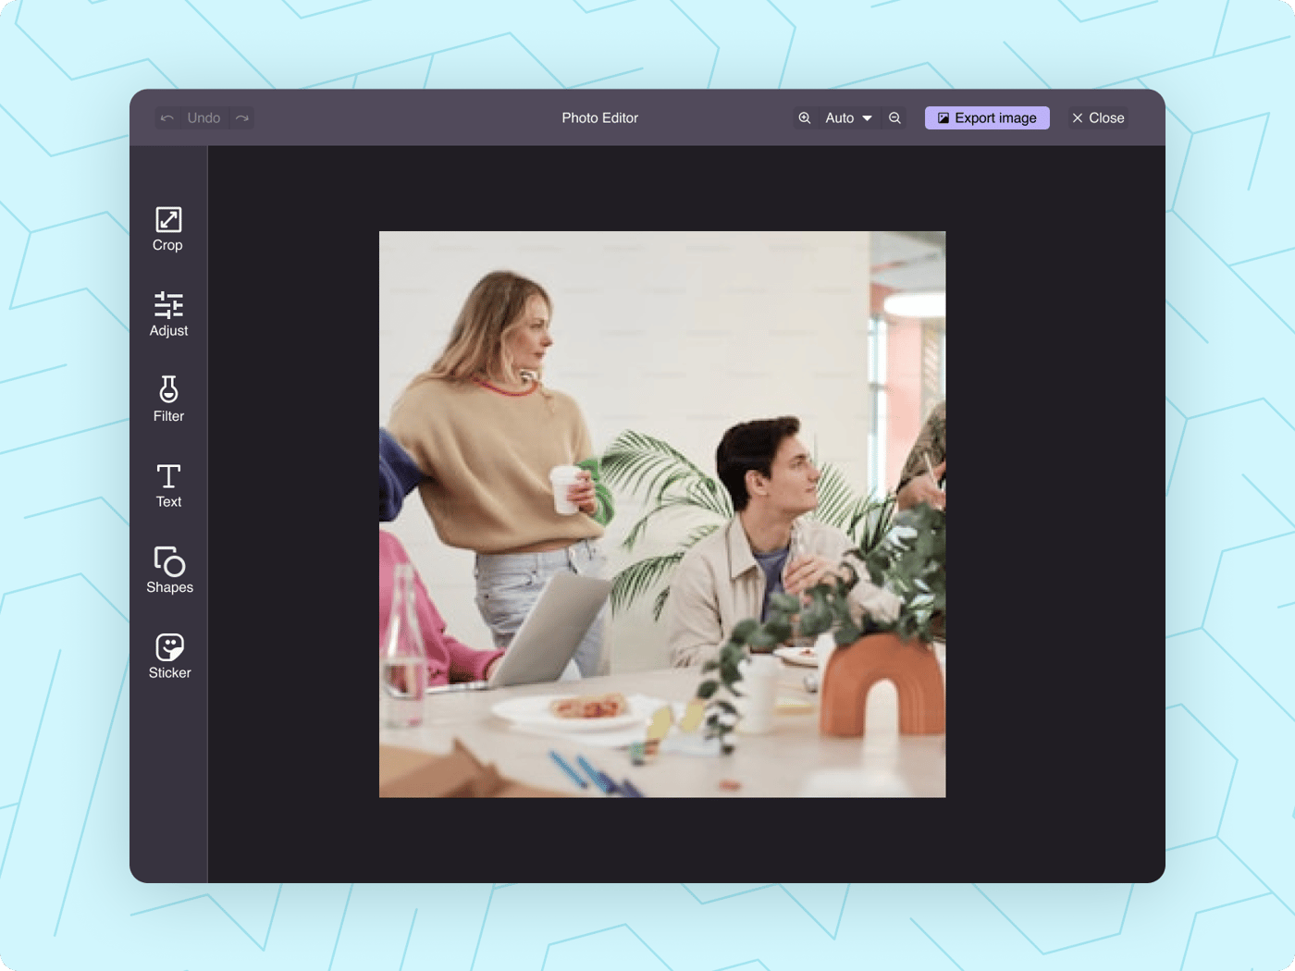1295x971 pixels.
Task: Click the X icon next to Close
Action: pyautogui.click(x=1078, y=117)
